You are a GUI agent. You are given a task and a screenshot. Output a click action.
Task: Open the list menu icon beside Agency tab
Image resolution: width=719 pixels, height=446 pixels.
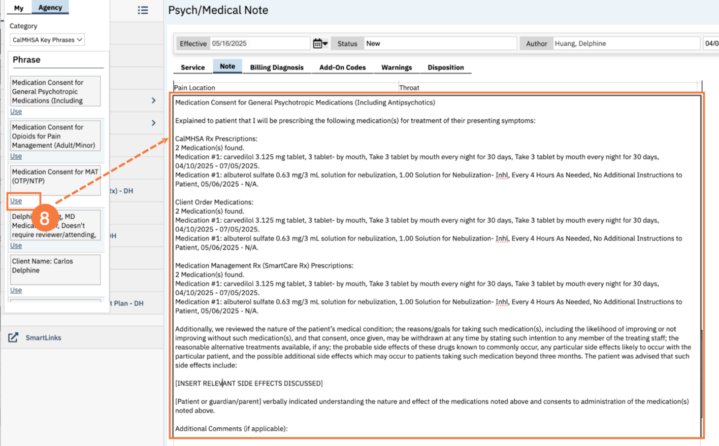click(x=143, y=10)
